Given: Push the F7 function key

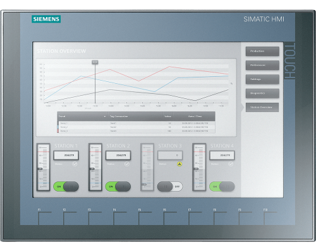Looking at the screenshot, I should (195, 217).
